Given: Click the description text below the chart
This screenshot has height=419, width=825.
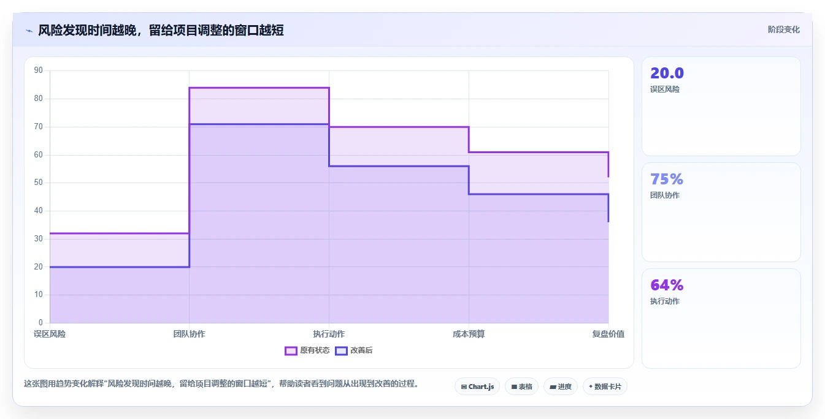Looking at the screenshot, I should click(221, 384).
